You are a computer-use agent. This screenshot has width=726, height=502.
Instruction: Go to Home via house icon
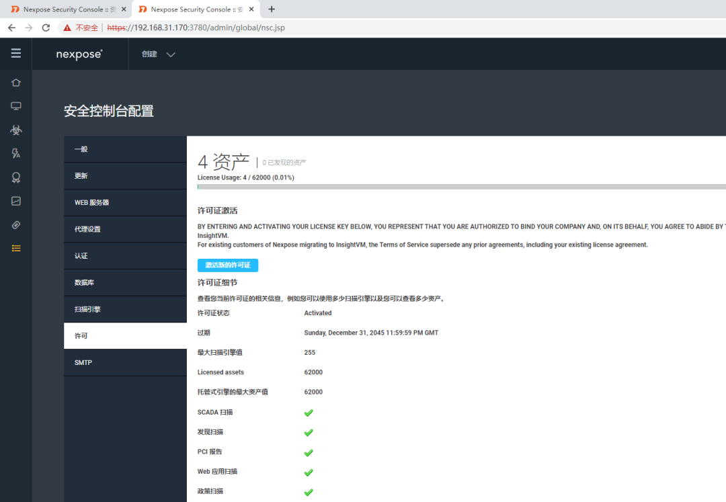point(15,83)
